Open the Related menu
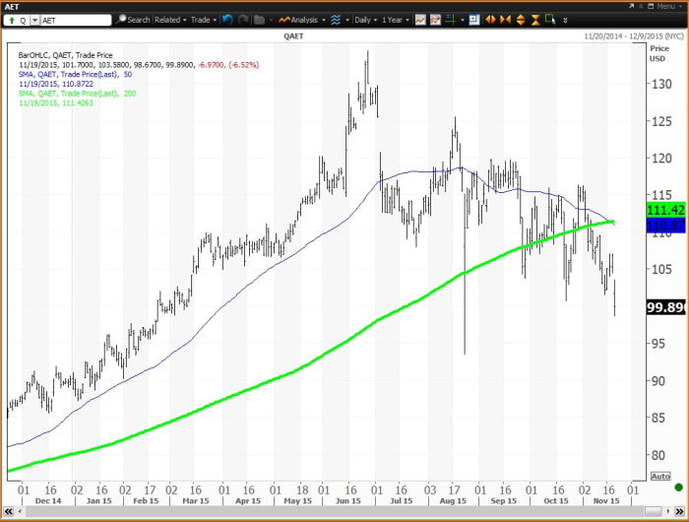689x522 pixels. click(x=169, y=20)
